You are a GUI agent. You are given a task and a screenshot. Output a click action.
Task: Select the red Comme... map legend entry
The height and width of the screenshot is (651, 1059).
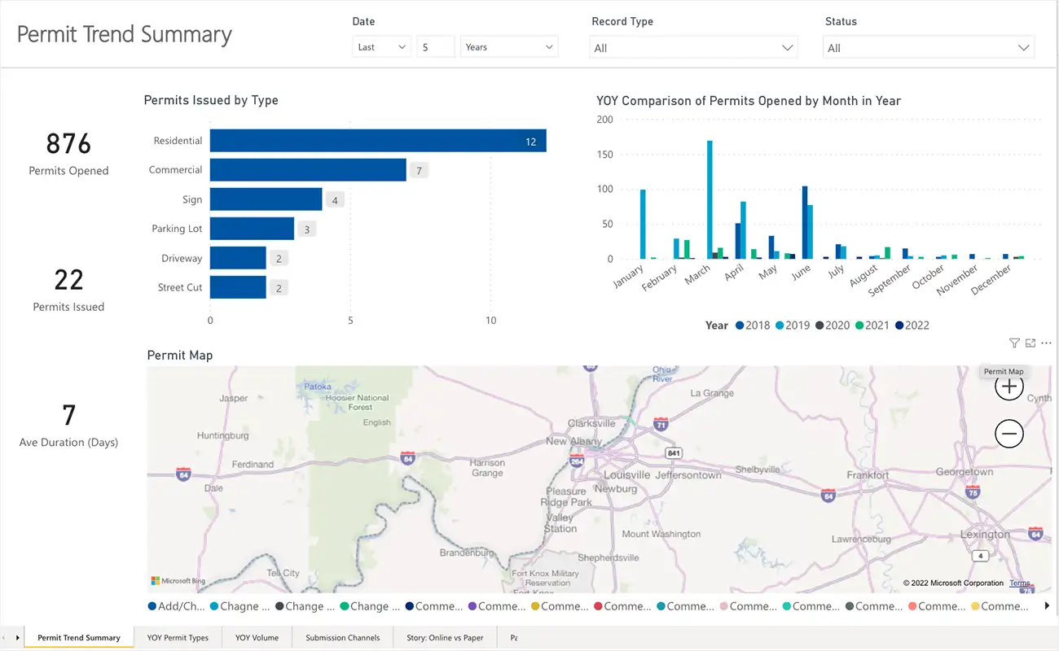point(622,606)
